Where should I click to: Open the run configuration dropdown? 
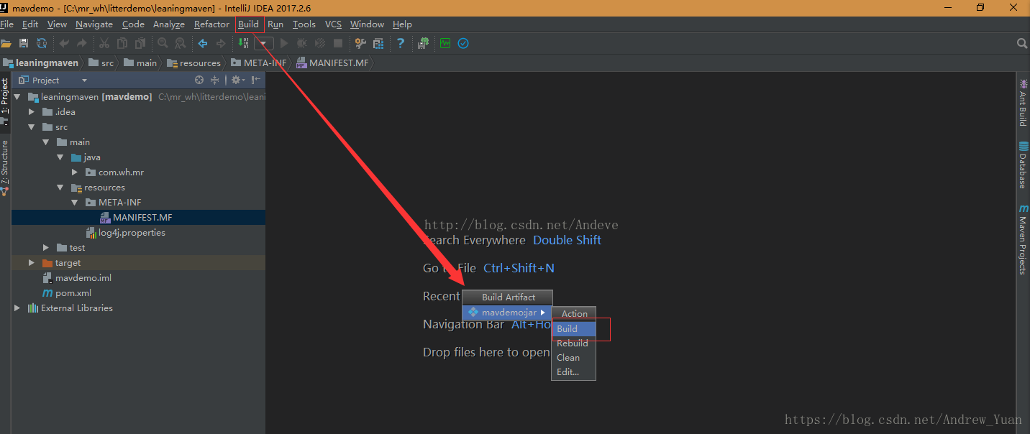click(x=264, y=43)
